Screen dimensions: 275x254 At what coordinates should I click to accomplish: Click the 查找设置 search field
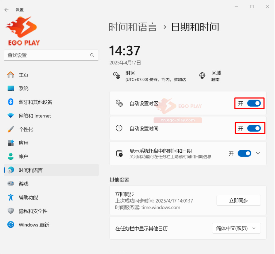(x=51, y=55)
